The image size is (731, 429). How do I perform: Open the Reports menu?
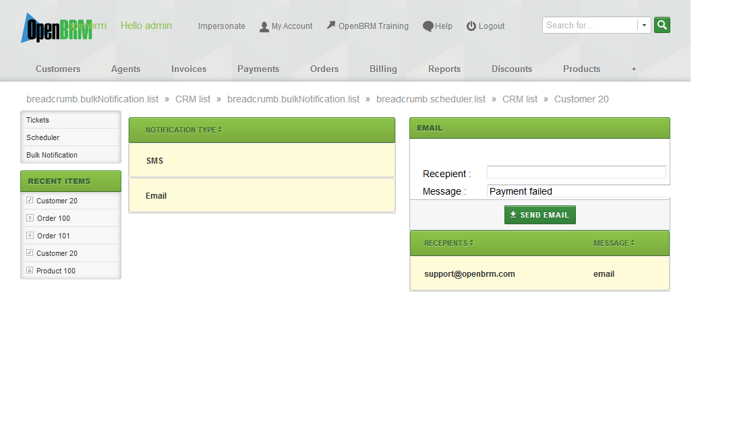[x=444, y=69]
